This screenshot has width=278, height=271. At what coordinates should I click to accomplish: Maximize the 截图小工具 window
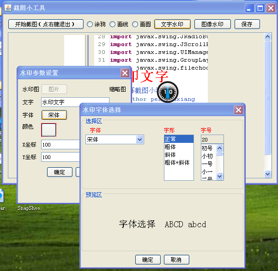260,8
